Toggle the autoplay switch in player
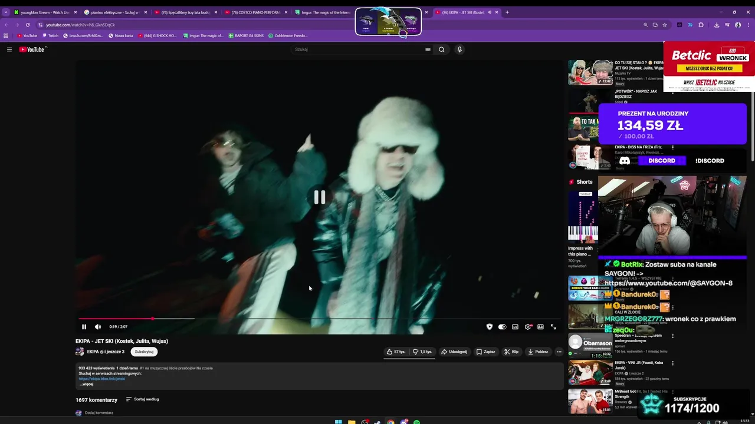The image size is (755, 424). tap(502, 327)
